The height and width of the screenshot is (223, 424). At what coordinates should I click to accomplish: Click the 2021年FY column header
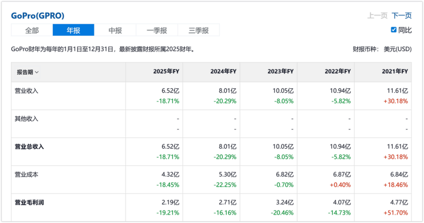pyautogui.click(x=395, y=72)
